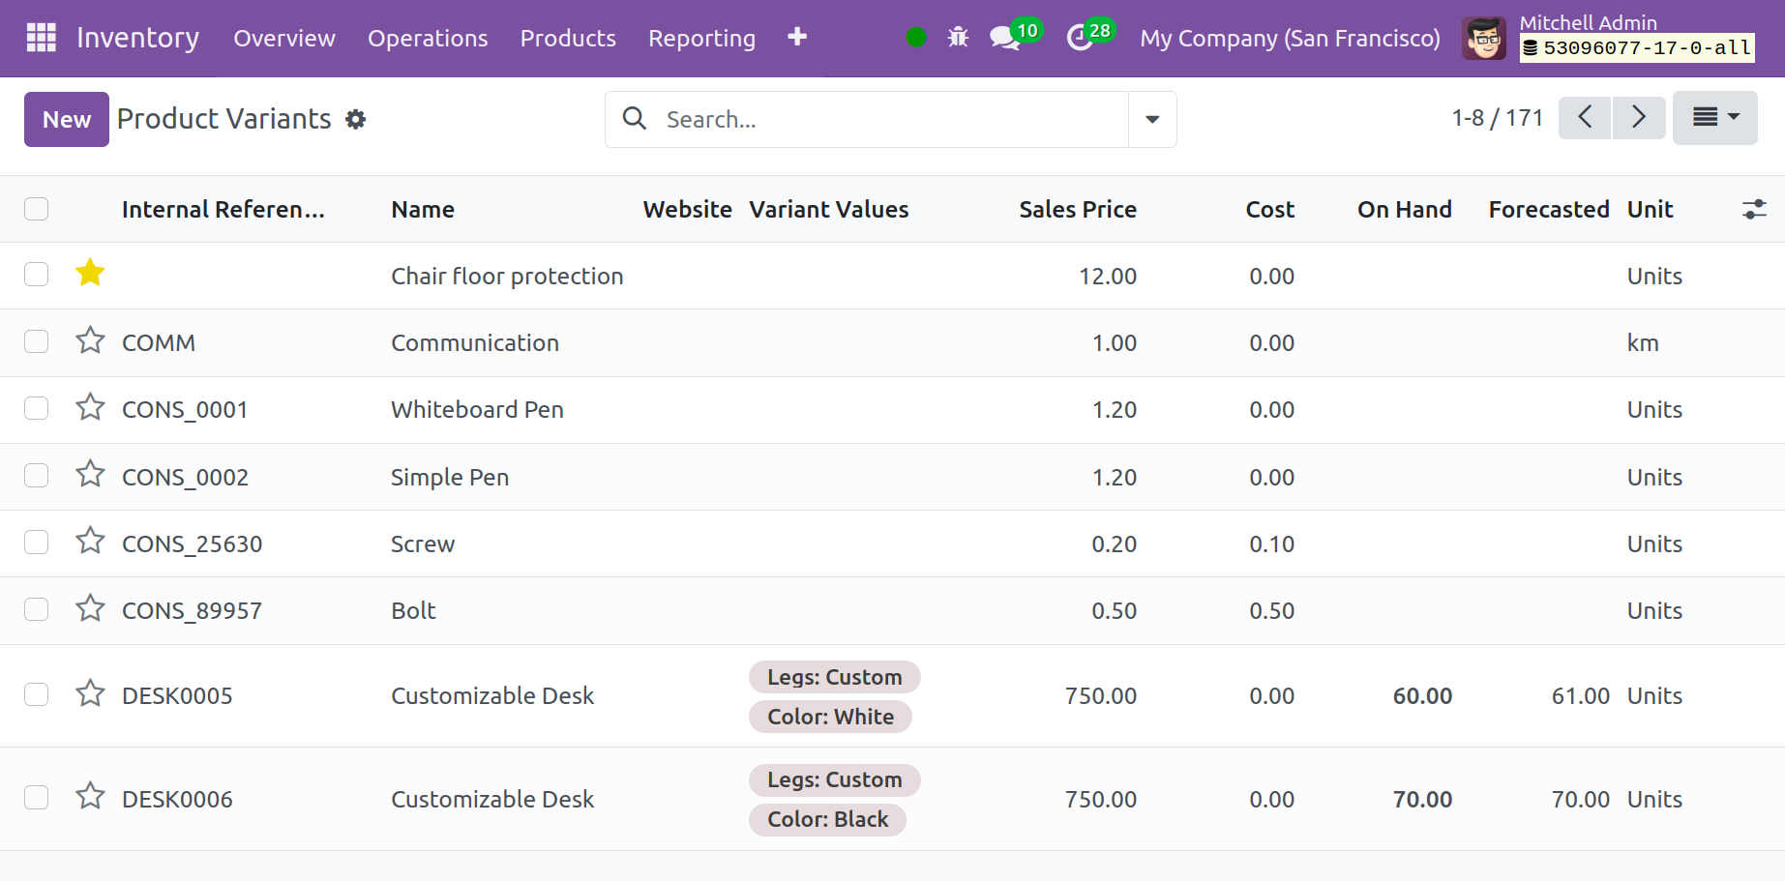Tick the select-all header checkbox
The width and height of the screenshot is (1785, 881).
pos(37,209)
